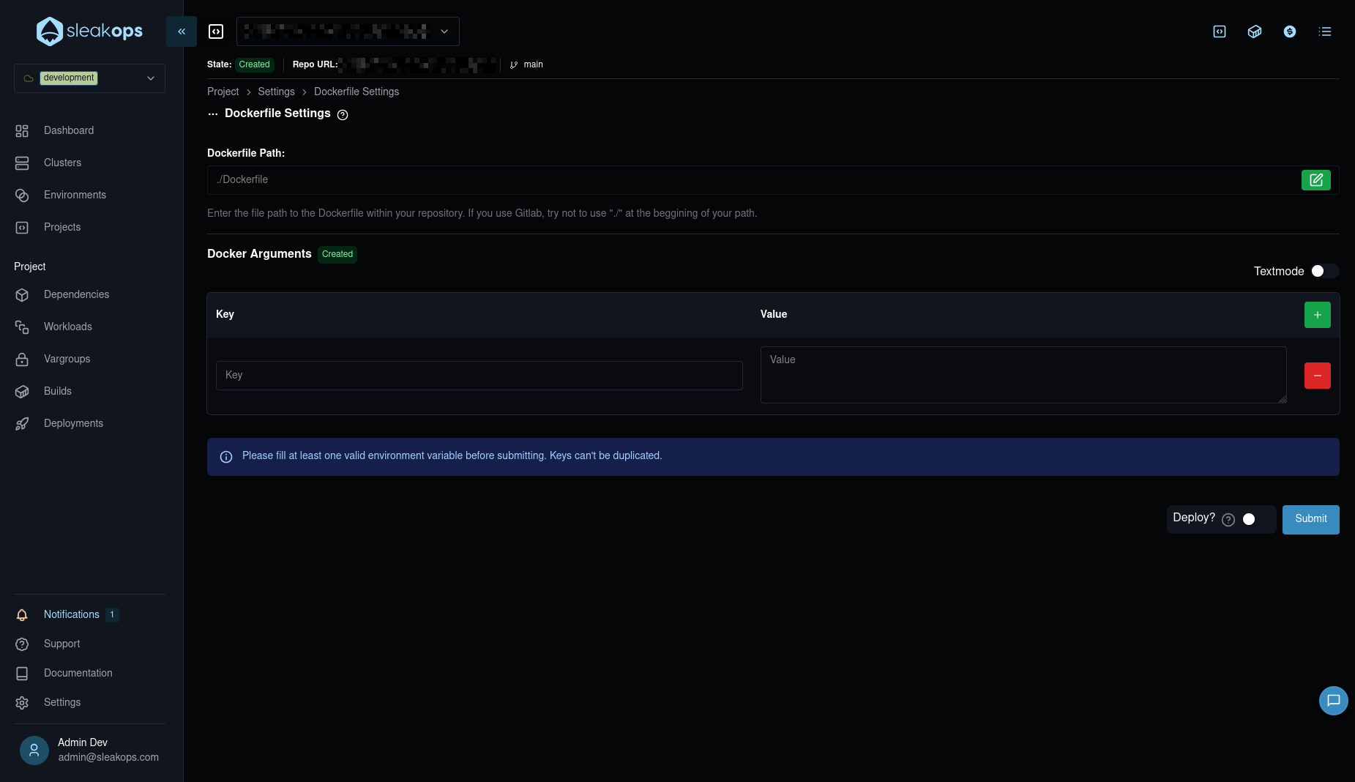1355x782 pixels.
Task: Navigate to Settings breadcrumb link
Action: [x=276, y=92]
